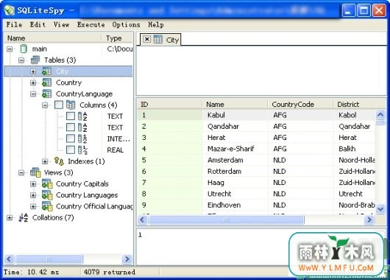Collapse the Tables (3) node

coord(21,60)
